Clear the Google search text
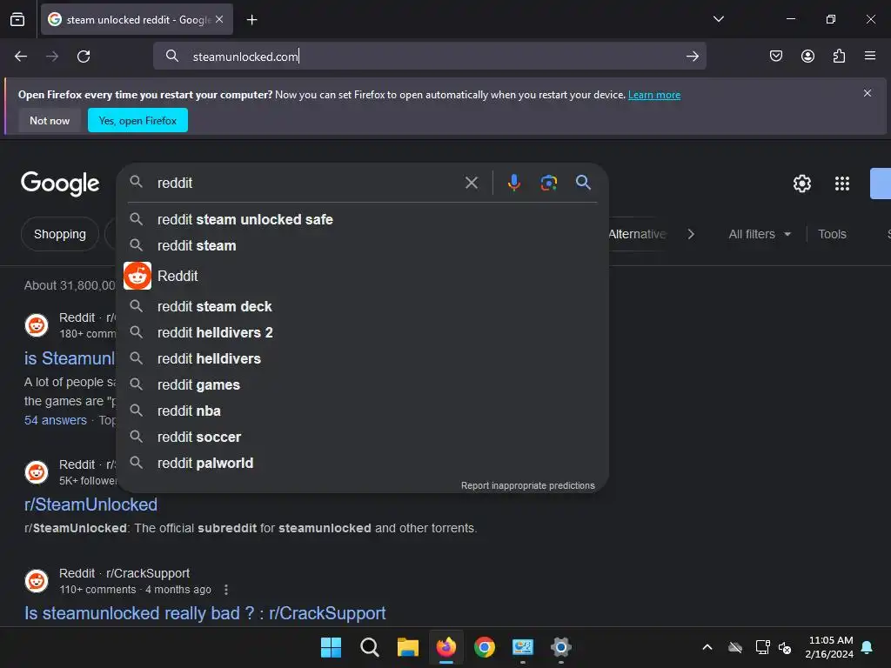The image size is (891, 668). point(471,183)
